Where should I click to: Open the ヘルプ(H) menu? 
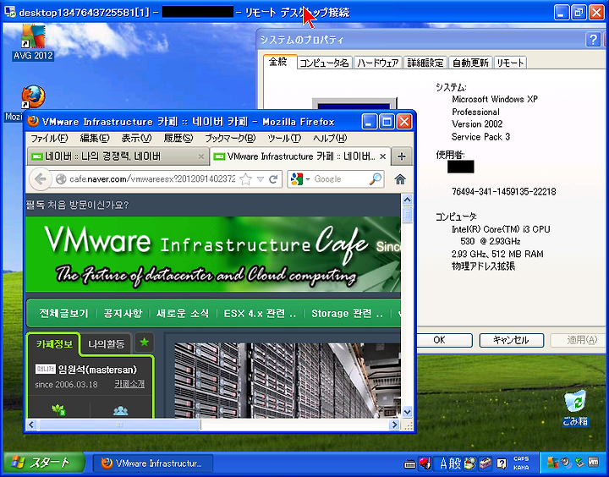(330, 139)
